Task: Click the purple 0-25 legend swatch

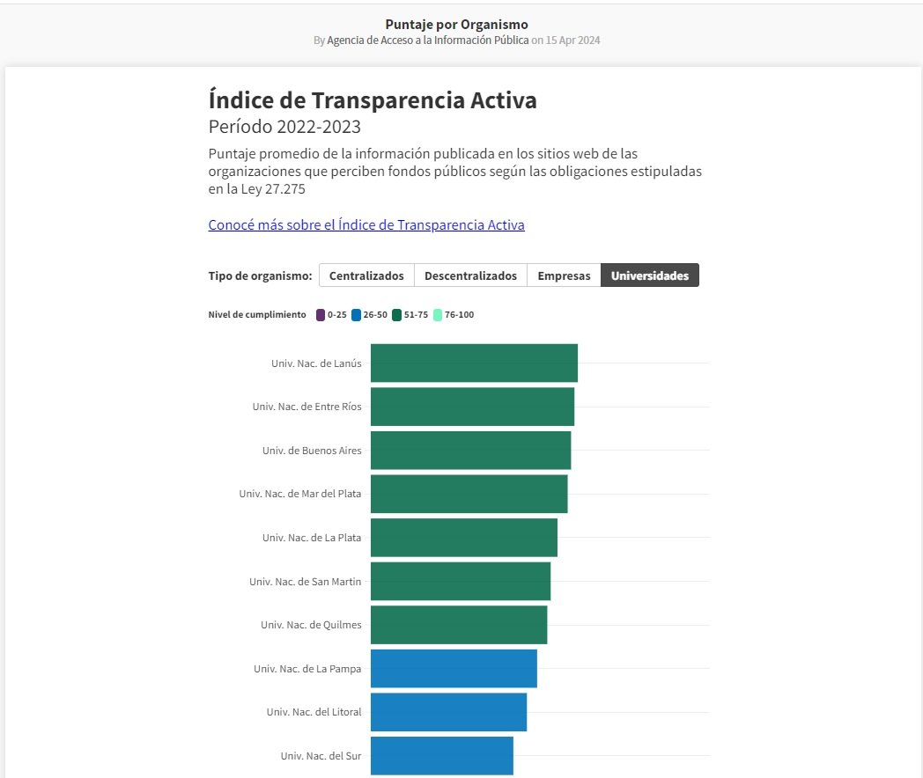Action: [x=321, y=315]
